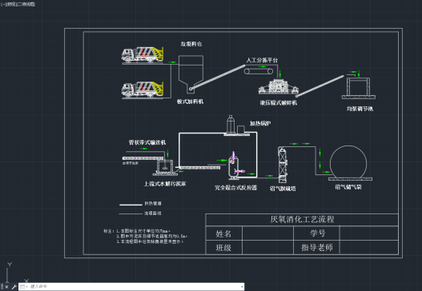Select the 沼气储气袋 text label
This screenshot has height=291, width=422.
point(348,187)
